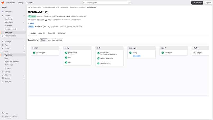Expand the Deploy section chevron
This screenshot has height=120, width=213.
[x=24, y=72]
